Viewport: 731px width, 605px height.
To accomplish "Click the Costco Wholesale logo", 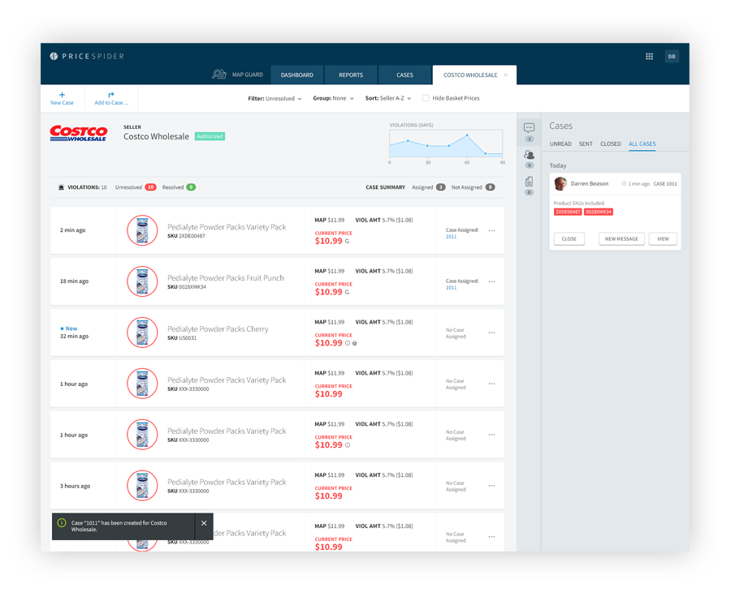I will 79,133.
